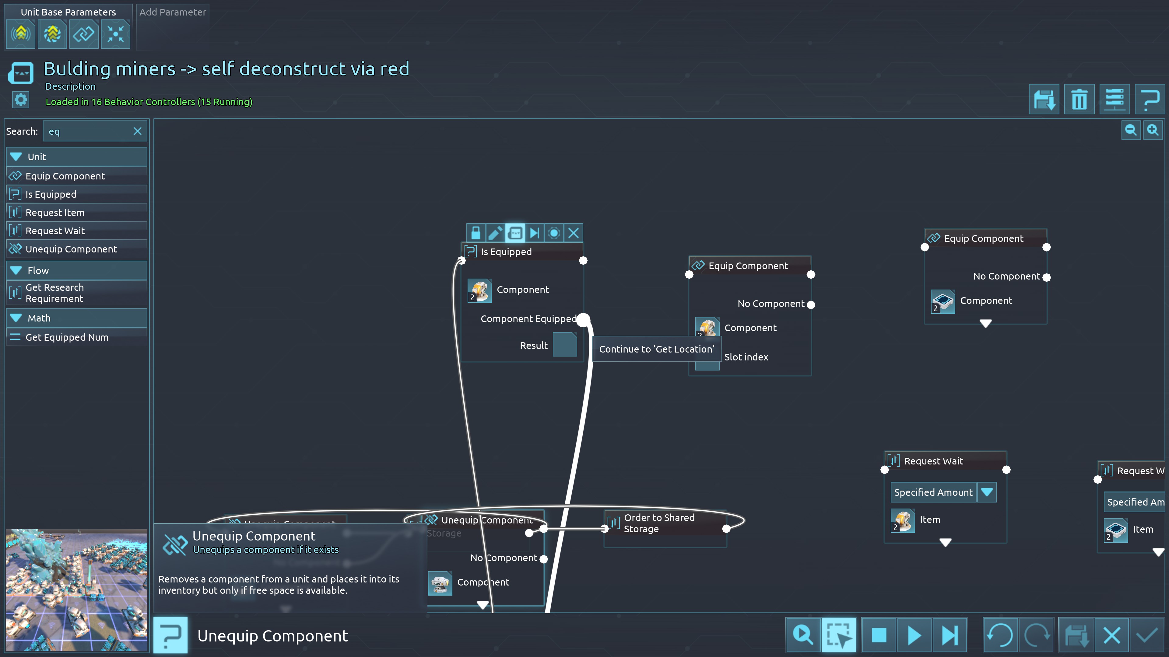Open the Add Parameter tab
Screen dimensions: 1169x657
(x=172, y=12)
